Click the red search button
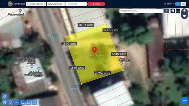The height and width of the screenshot is (106, 189). coord(96,4)
